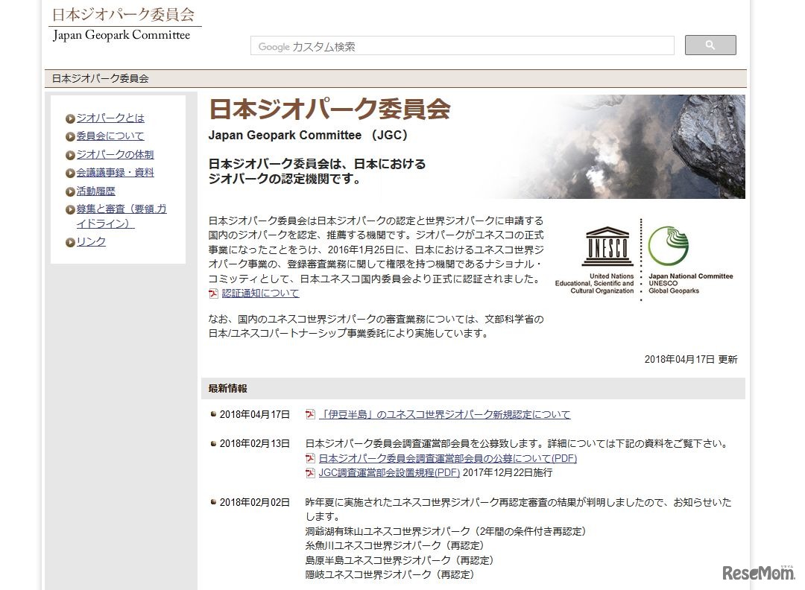This screenshot has width=805, height=590.
Task: Click the bullet icon beside リンク
Action: [70, 243]
